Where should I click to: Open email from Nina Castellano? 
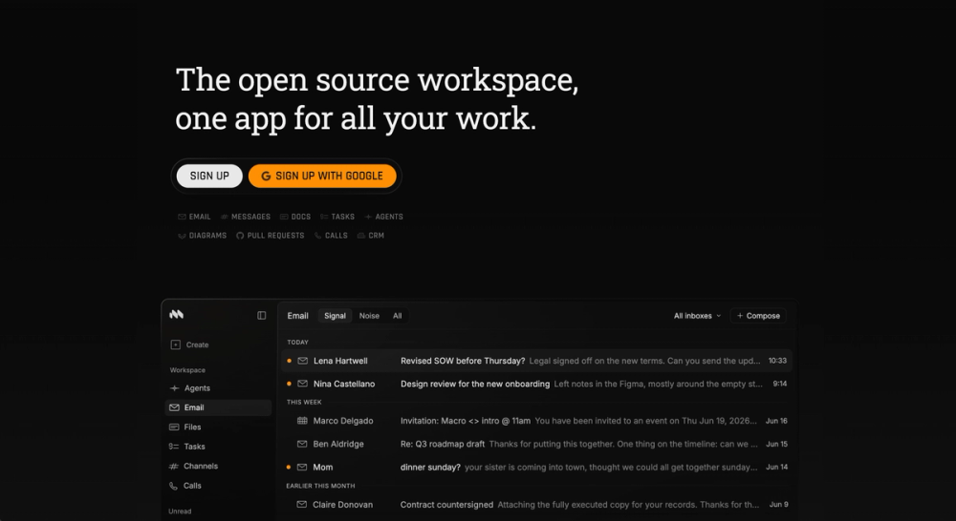coord(536,384)
